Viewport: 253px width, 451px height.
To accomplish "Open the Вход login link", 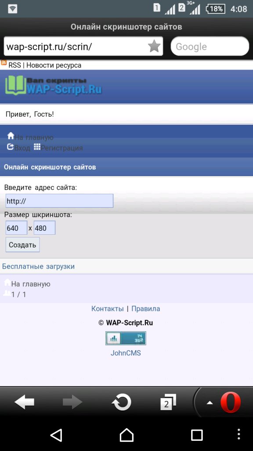I will pyautogui.click(x=18, y=148).
